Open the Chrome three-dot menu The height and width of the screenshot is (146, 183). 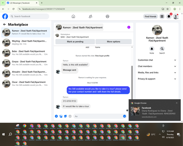pyautogui.click(x=180, y=9)
